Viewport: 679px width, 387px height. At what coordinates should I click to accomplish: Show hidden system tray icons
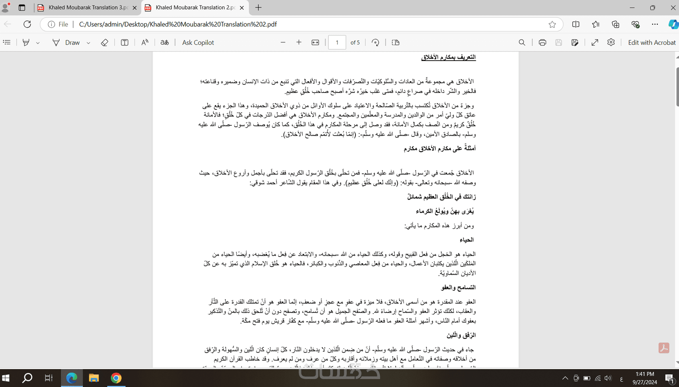tap(565, 378)
